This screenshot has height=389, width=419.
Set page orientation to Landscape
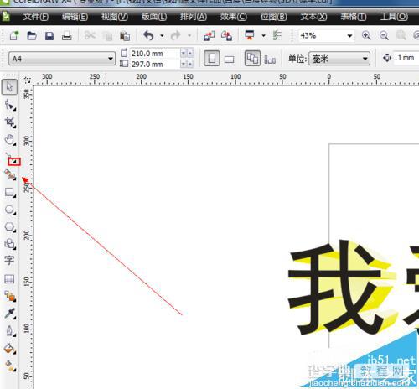click(229, 59)
